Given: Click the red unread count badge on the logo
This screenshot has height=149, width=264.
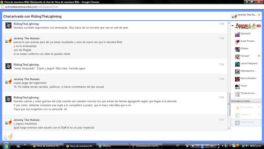Looking at the screenshot, I should coord(259,26).
